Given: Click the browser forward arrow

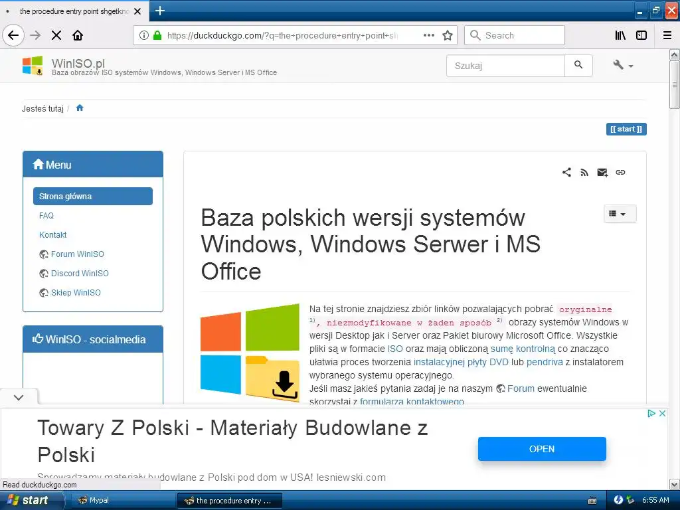Looking at the screenshot, I should click(x=36, y=35).
